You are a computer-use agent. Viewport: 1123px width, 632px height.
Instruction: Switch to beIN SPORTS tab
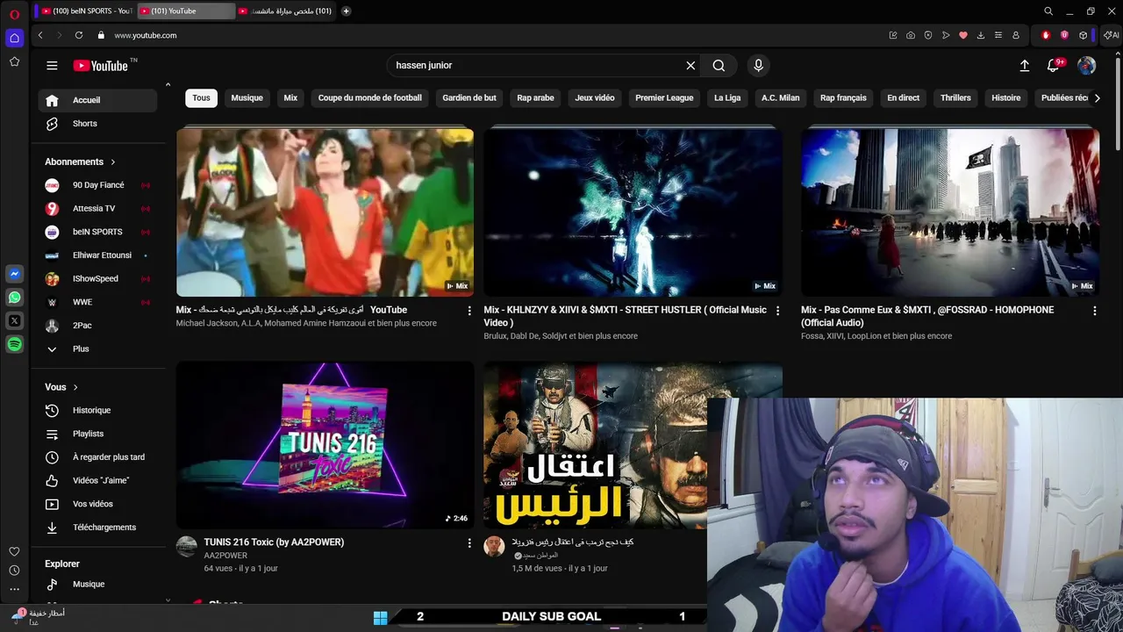[85, 11]
